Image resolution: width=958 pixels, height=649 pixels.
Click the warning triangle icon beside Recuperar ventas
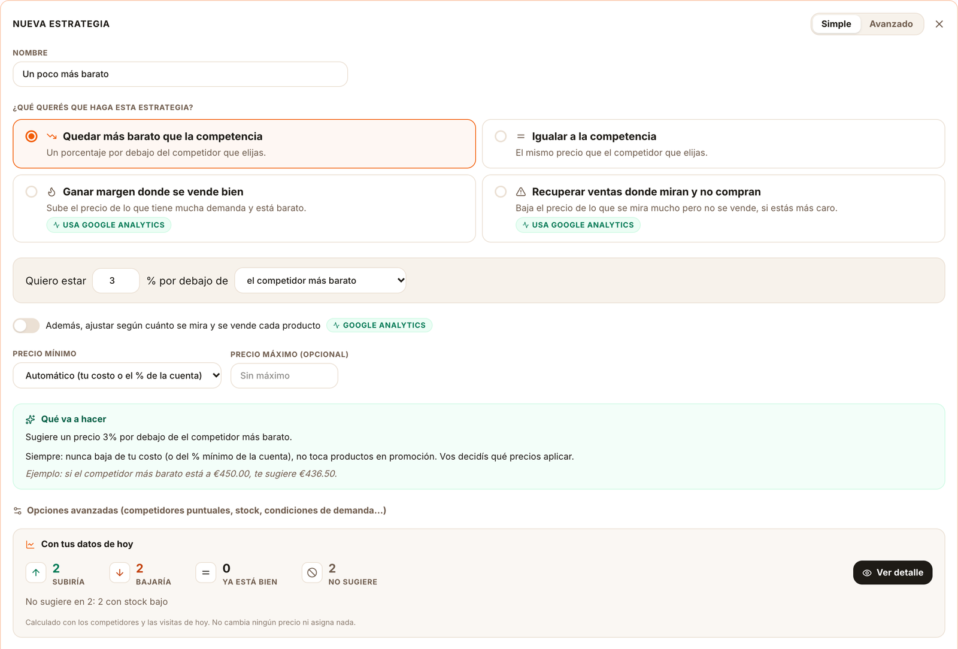click(521, 192)
